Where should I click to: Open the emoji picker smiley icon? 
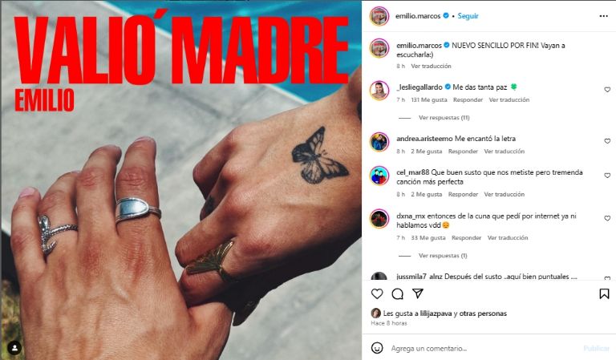(x=377, y=348)
